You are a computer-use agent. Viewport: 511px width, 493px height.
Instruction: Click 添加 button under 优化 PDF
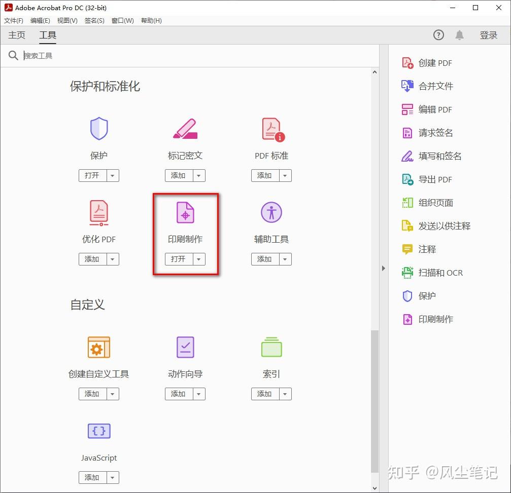(x=93, y=259)
